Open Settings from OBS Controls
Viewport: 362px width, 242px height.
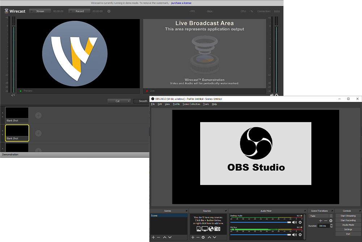pos(348,229)
